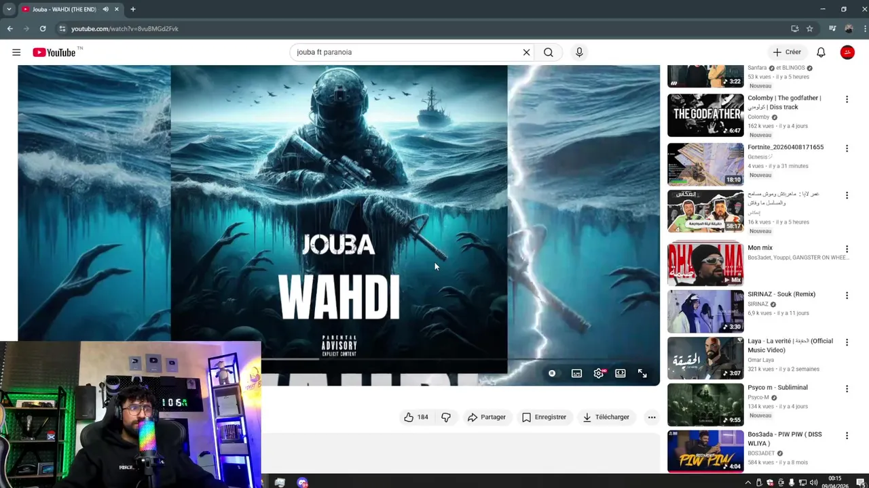Select the address bar URL
This screenshot has width=869, height=488.
tap(125, 28)
